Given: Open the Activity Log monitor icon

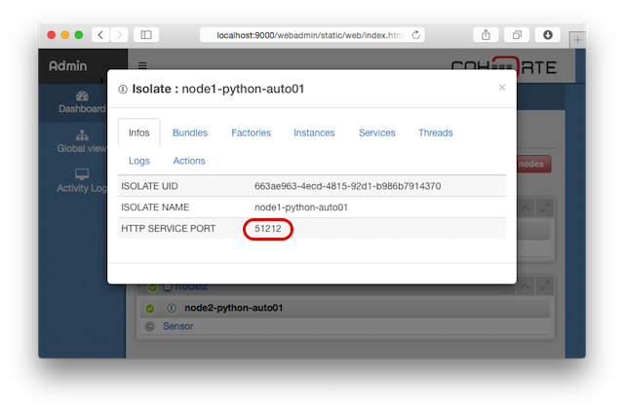Looking at the screenshot, I should 82,174.
